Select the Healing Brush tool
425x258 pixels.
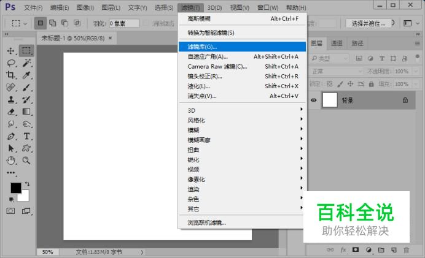coord(11,88)
